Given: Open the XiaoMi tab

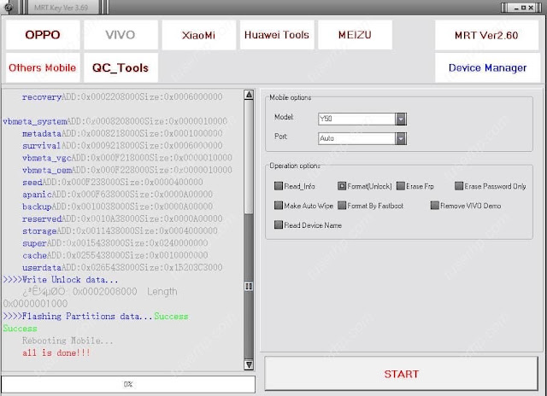Looking at the screenshot, I should tap(198, 35).
